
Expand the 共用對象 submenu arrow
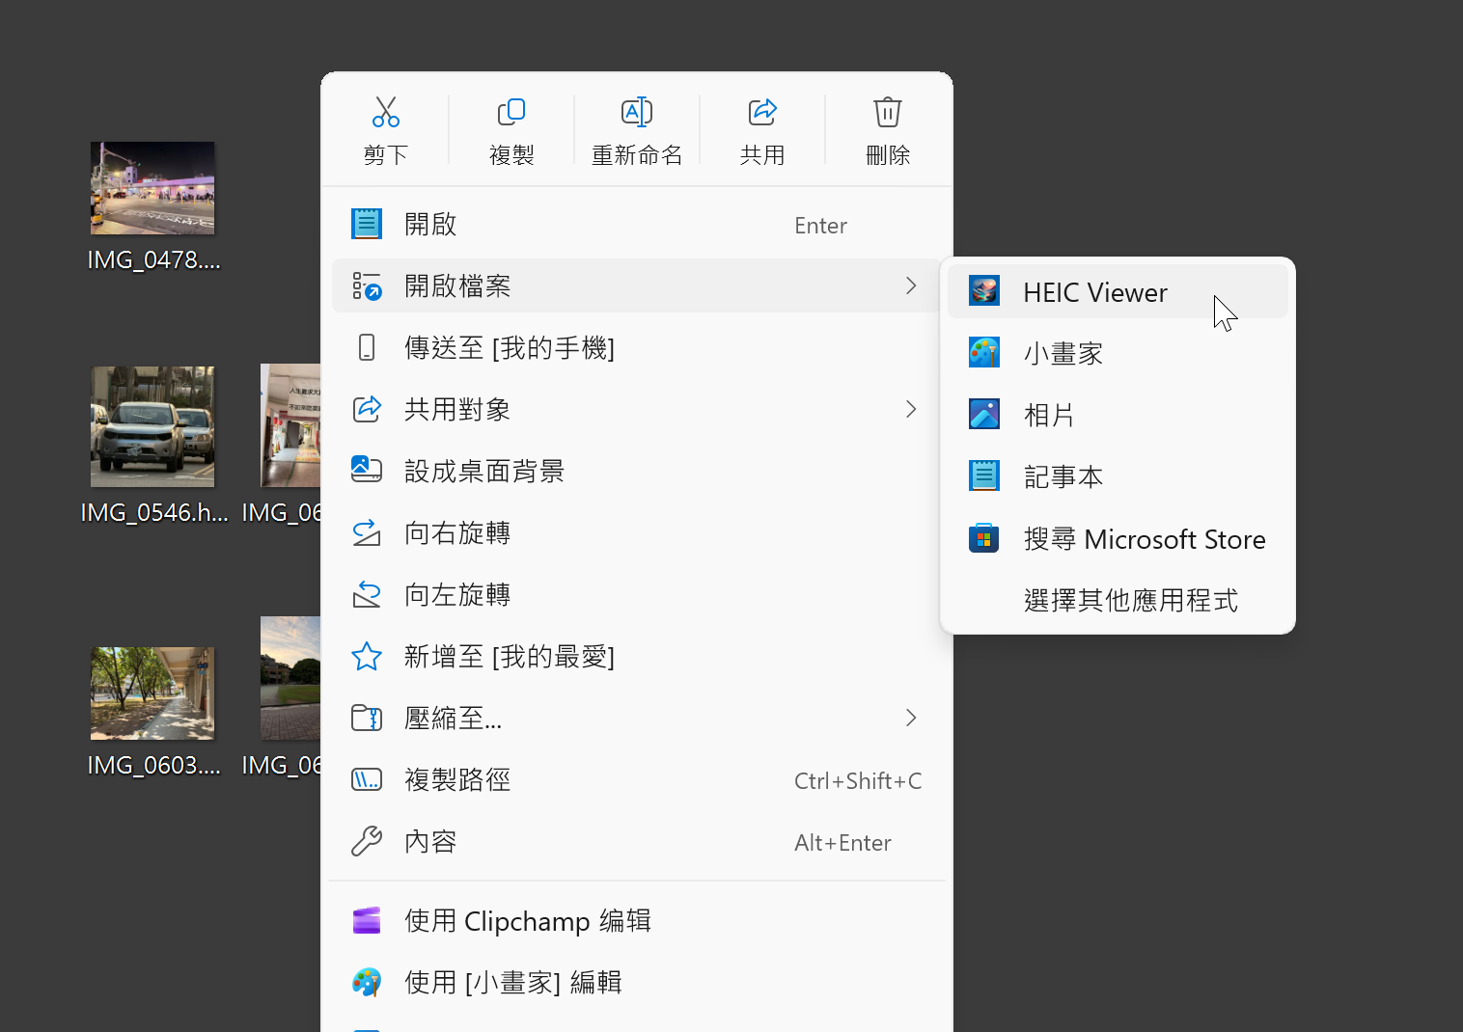[910, 409]
